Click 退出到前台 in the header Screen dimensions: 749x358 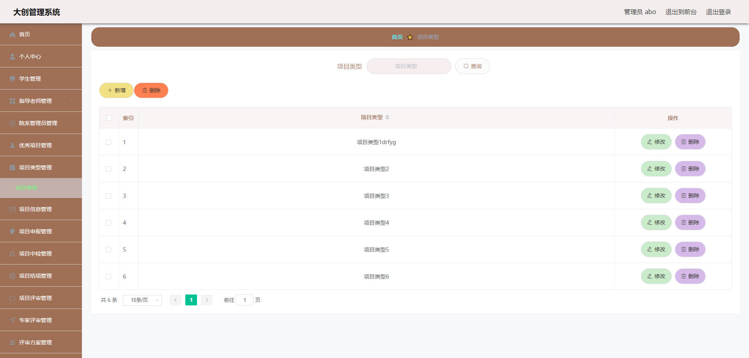(x=681, y=12)
